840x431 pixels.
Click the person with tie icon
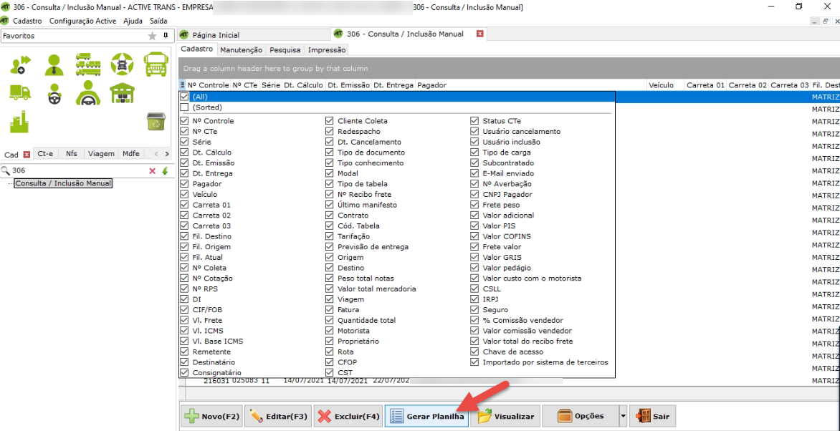point(54,64)
